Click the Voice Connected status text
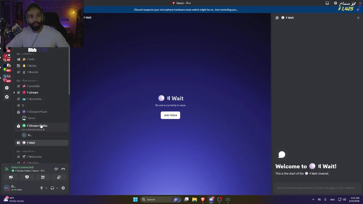 [x=22, y=167]
